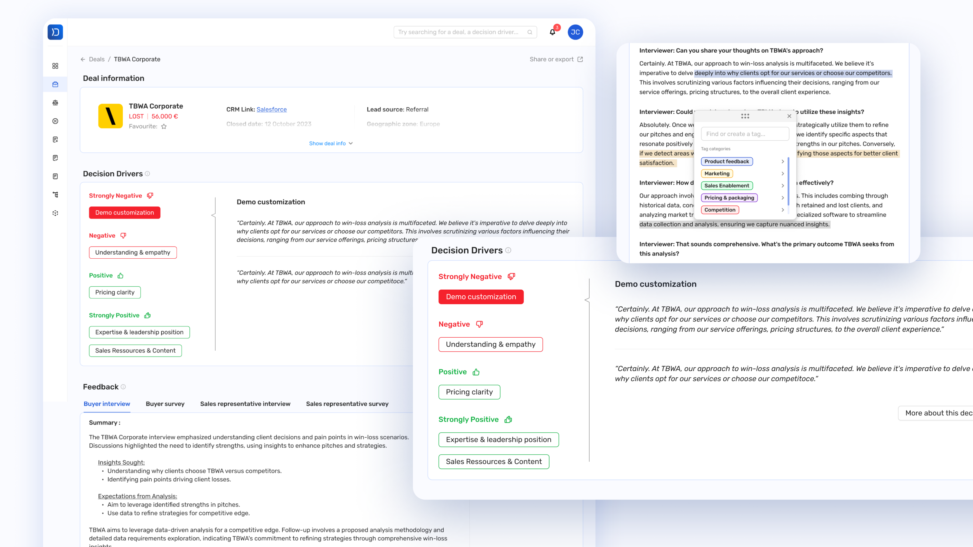Select the Understanding & empathy driver tag

point(133,252)
